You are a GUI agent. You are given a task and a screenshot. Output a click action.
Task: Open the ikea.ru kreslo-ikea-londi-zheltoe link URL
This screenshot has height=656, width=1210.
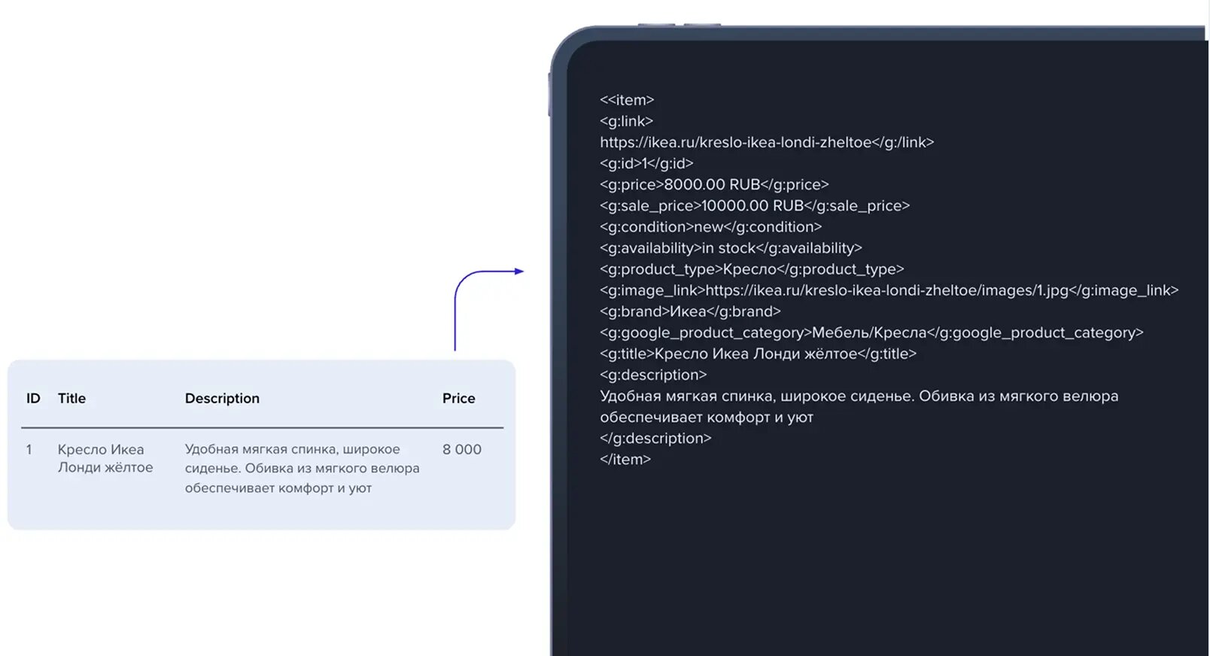[x=735, y=142]
